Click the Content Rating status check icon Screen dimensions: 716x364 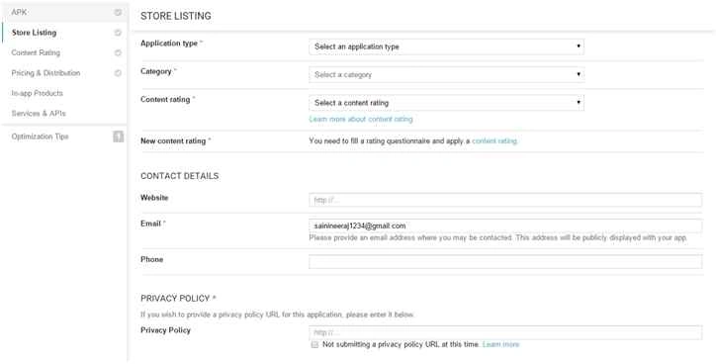(x=118, y=52)
